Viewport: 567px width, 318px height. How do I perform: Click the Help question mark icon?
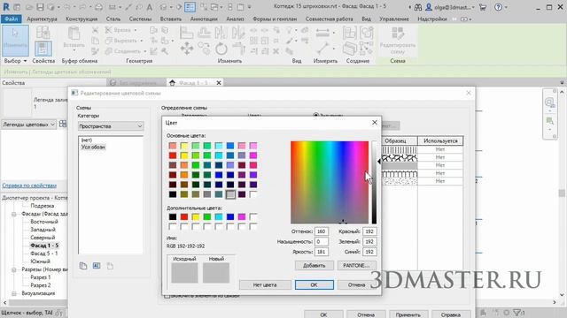(x=498, y=7)
